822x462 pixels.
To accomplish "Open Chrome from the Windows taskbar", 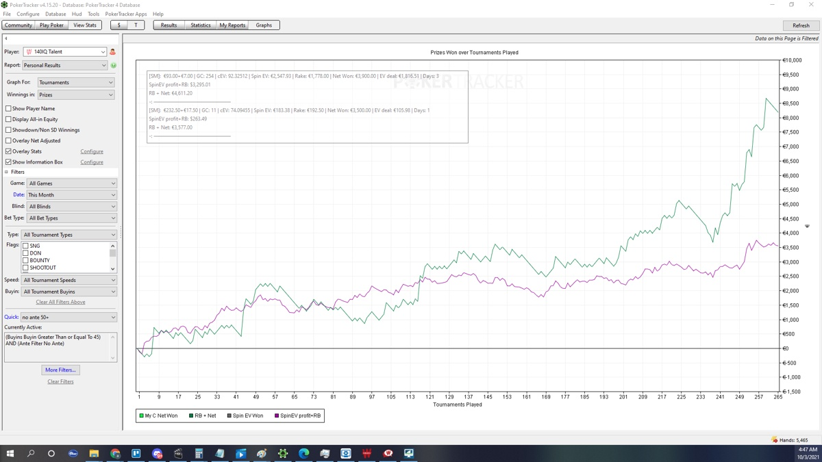I will [x=115, y=453].
